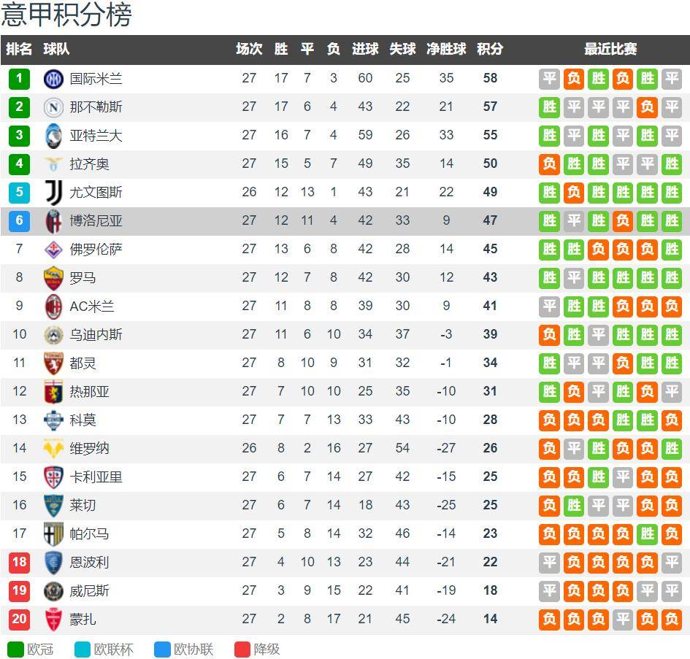Screen dimensions: 690x659
Task: Open team link 博洛尼亚
Action: (x=96, y=221)
